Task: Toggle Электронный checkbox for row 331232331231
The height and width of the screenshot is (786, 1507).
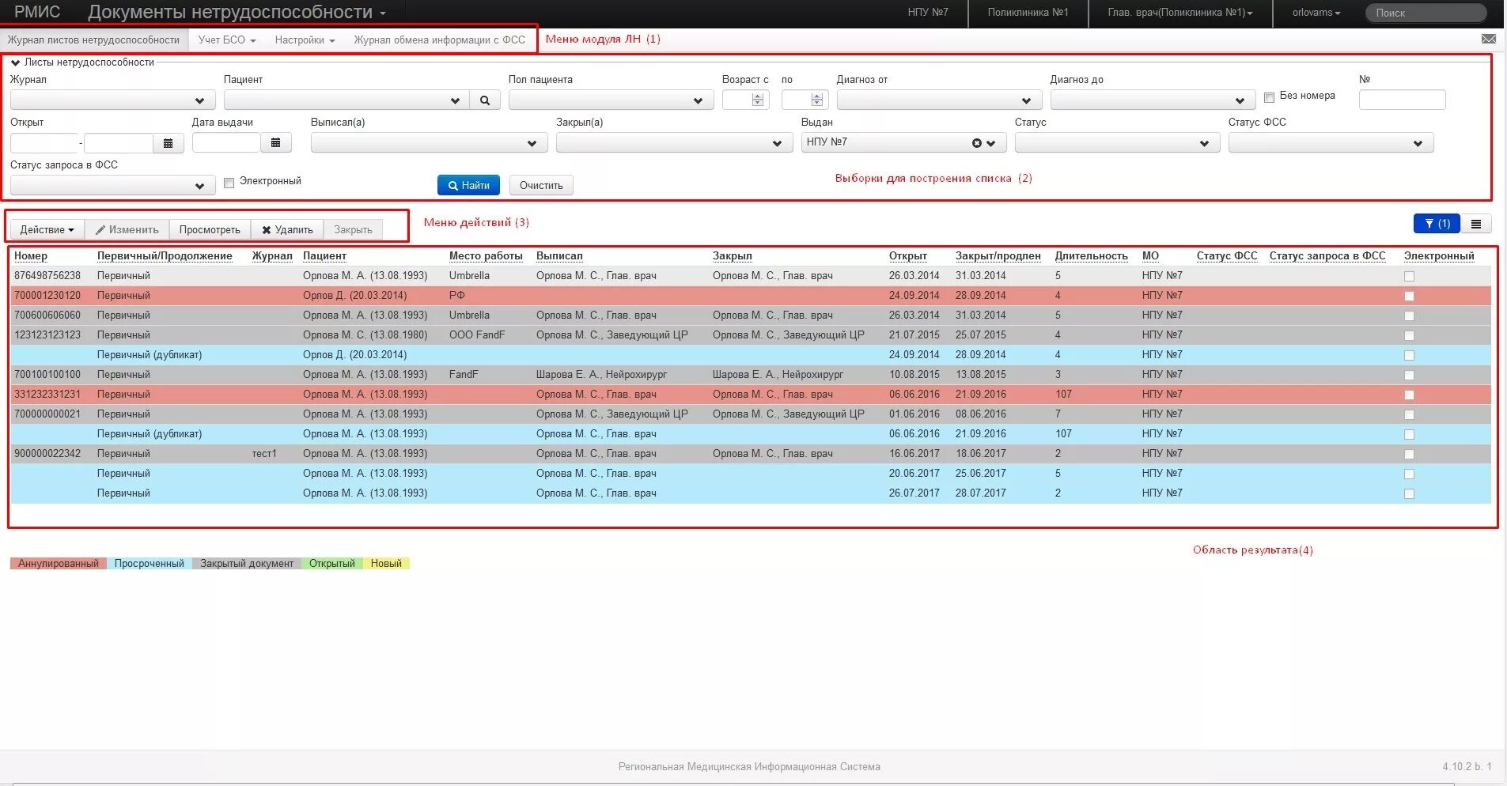Action: (x=1409, y=395)
